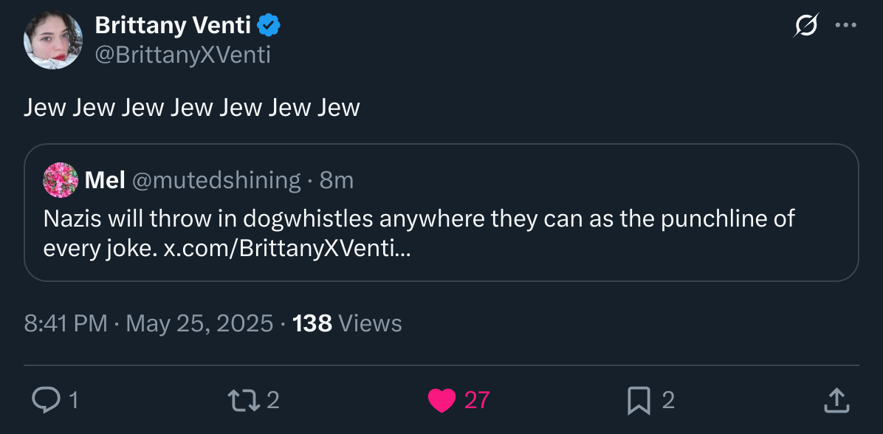The height and width of the screenshot is (434, 883).
Task: Open the @BrittanyXVenti handle link
Action: (x=183, y=55)
